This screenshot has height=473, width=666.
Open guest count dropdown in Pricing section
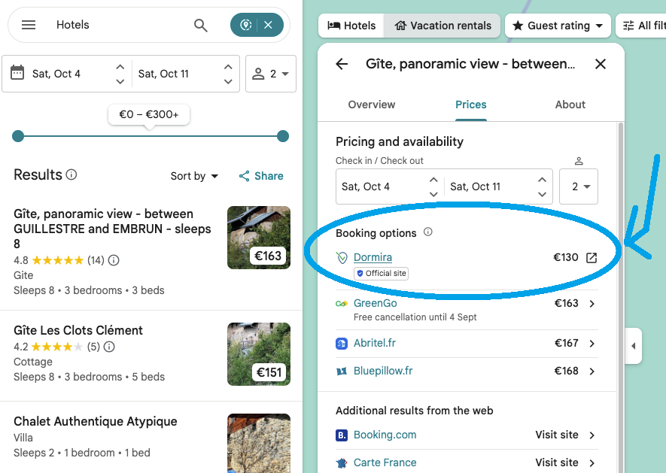[579, 186]
